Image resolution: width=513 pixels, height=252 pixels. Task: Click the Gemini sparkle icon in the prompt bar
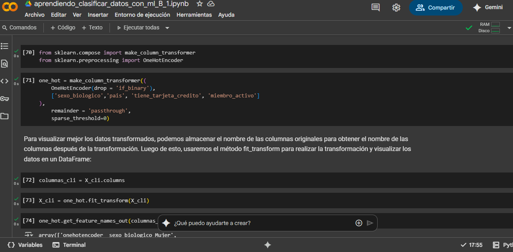(x=166, y=223)
